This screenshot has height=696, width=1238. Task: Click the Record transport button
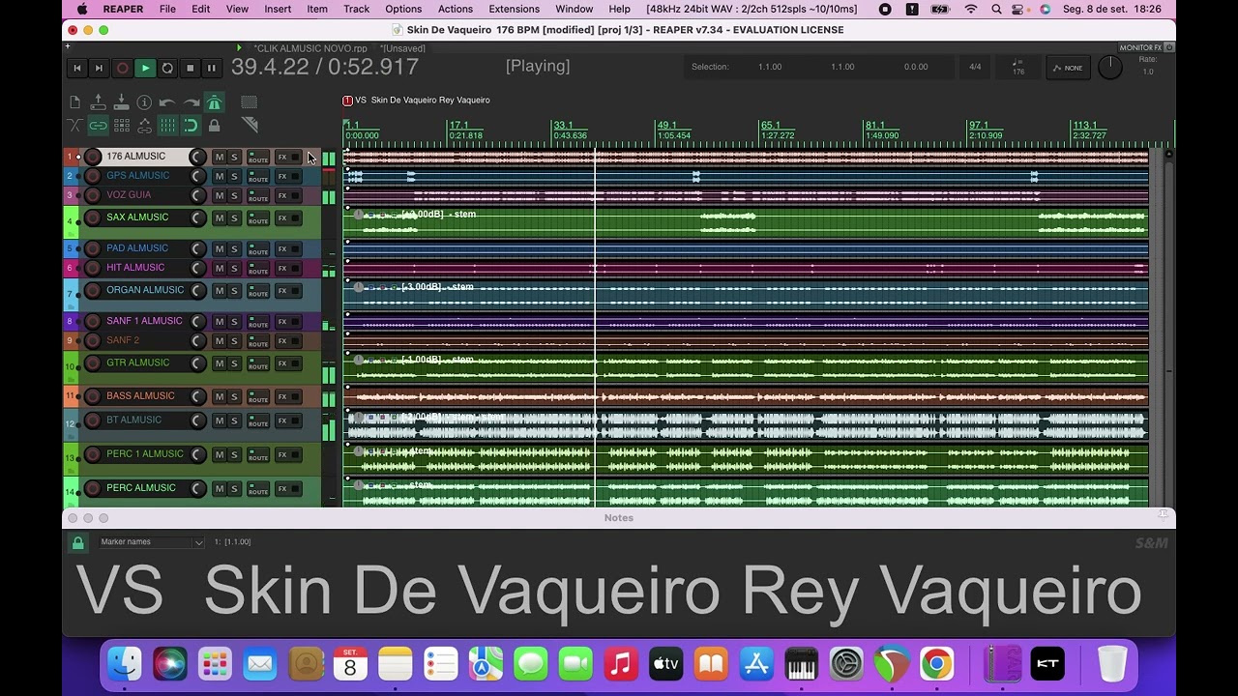pos(122,68)
